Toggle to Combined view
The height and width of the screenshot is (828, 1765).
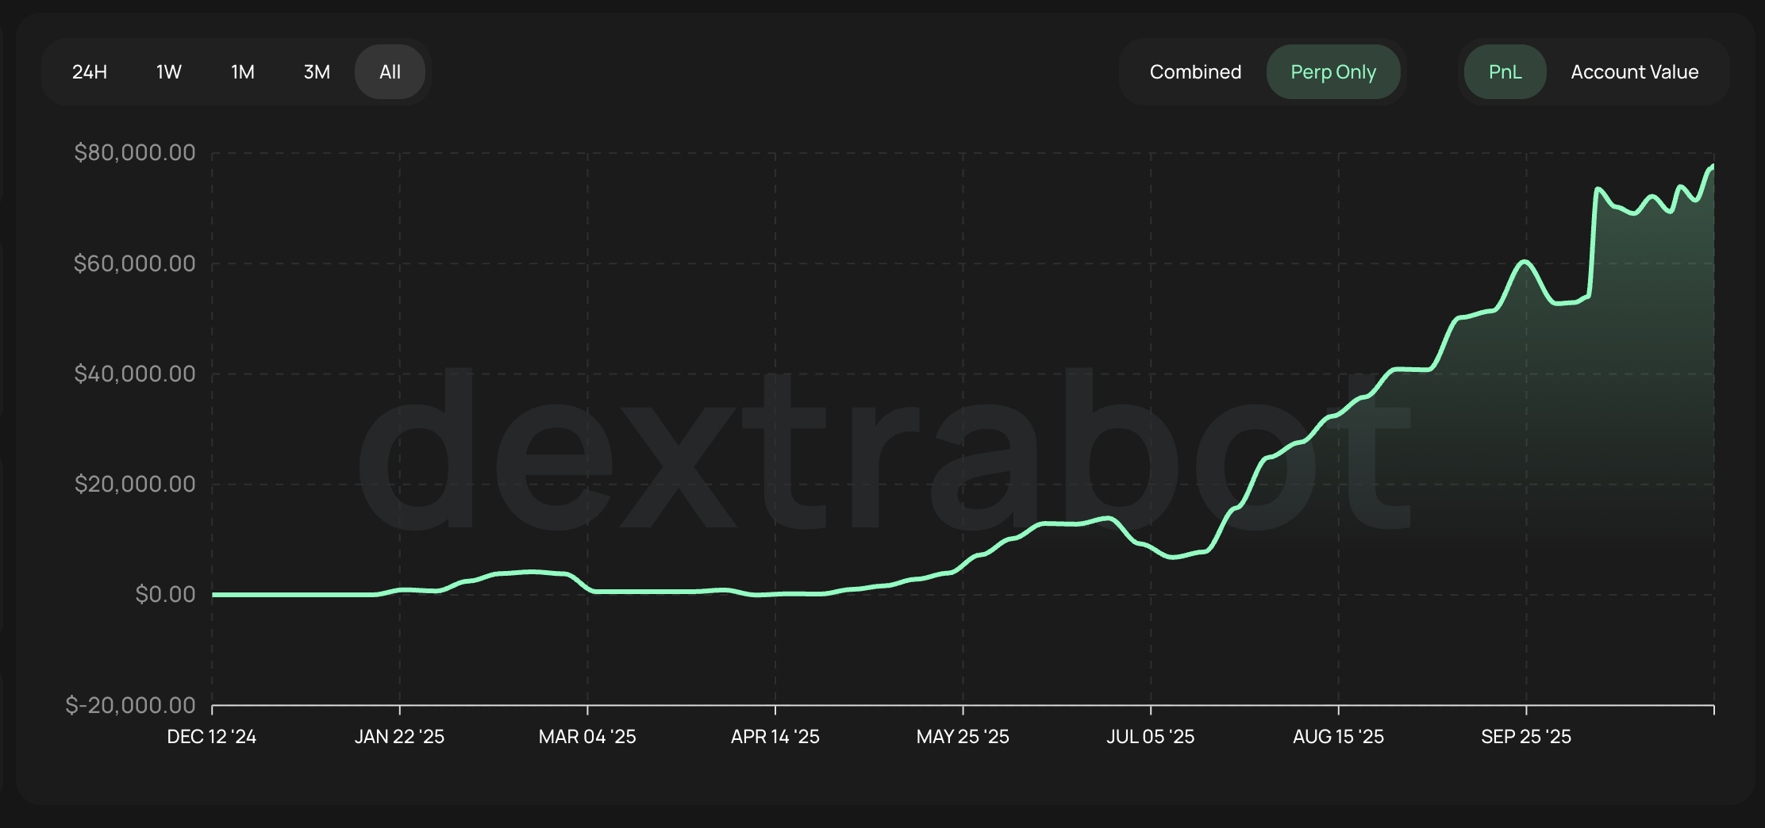[1195, 72]
